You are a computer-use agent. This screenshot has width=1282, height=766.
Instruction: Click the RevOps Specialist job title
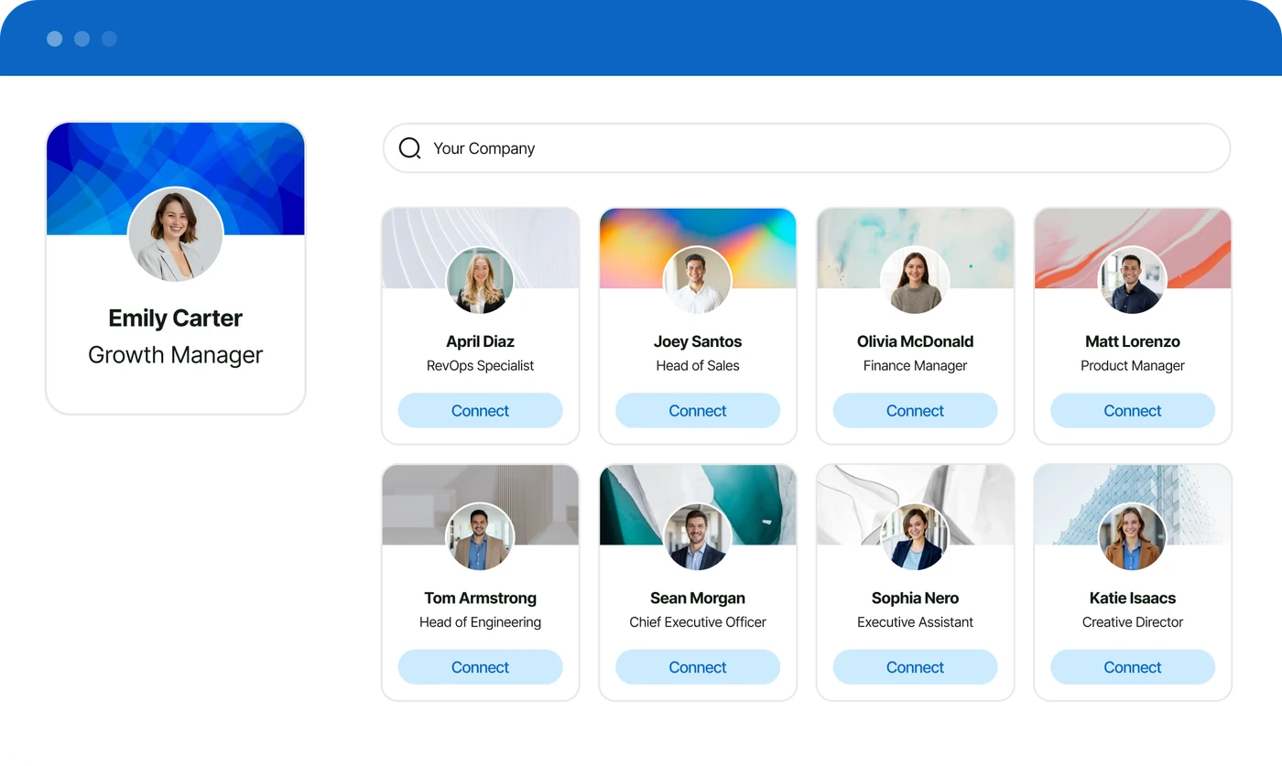480,365
